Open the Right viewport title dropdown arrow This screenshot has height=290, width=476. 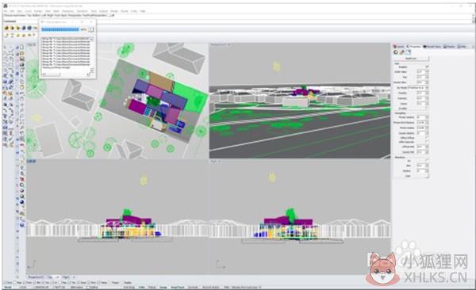(219, 162)
